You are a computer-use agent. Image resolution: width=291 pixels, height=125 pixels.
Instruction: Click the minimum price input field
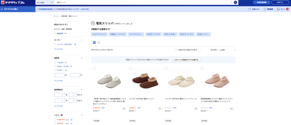coord(59,75)
